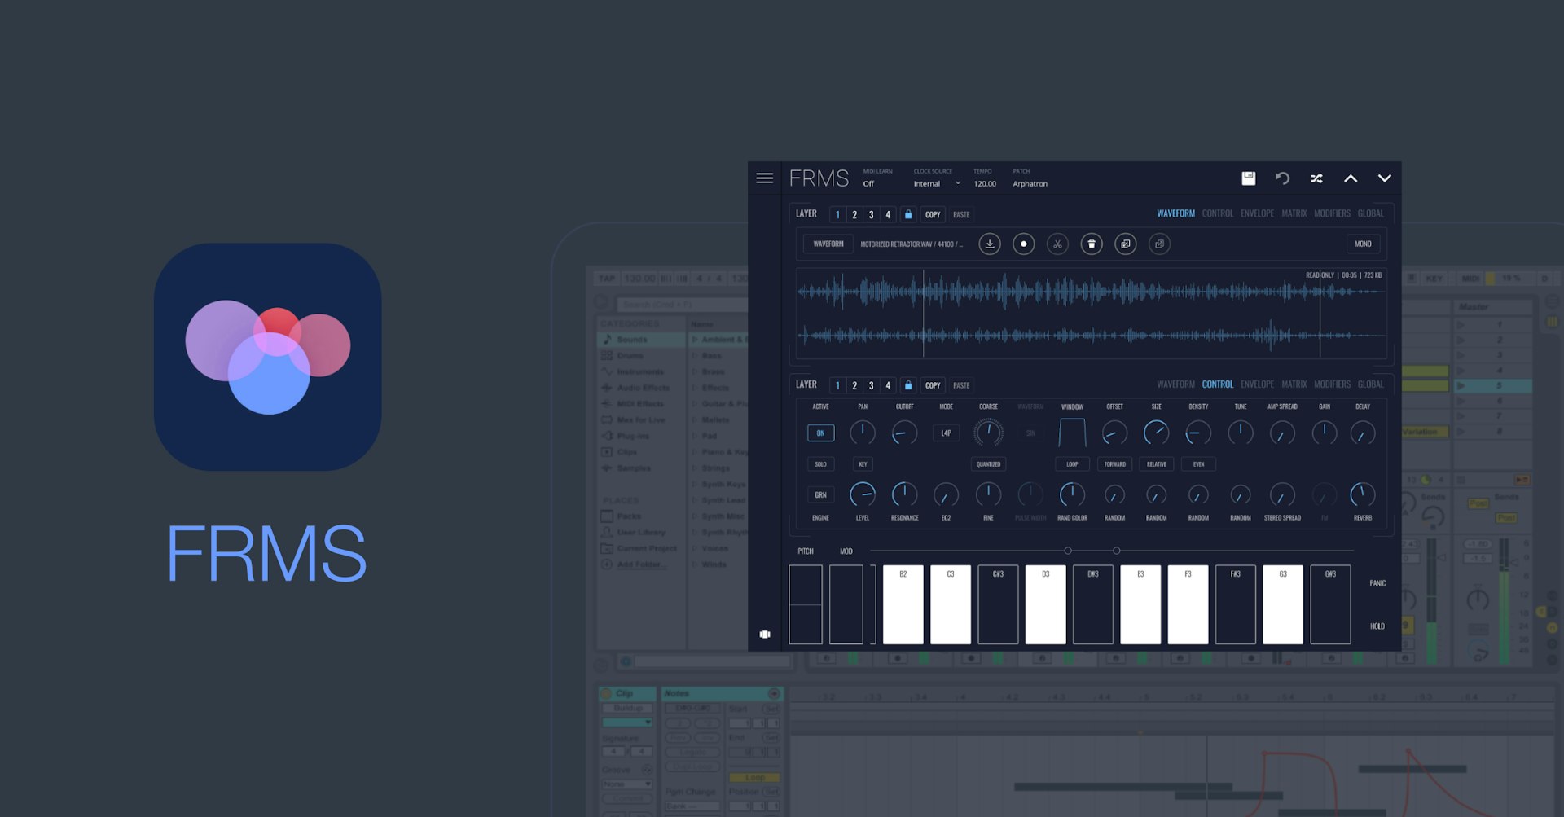This screenshot has width=1564, height=817.
Task: Switch lower panel to GLOBAL tab
Action: (x=1370, y=384)
